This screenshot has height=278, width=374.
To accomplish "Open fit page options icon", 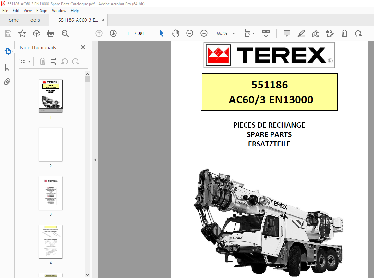I will coord(247,33).
